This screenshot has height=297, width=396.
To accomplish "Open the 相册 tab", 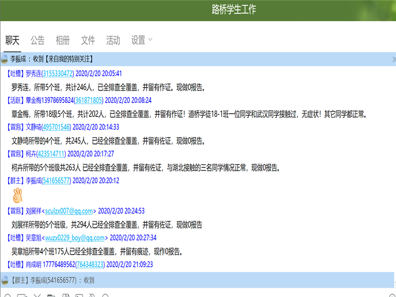I will pos(63,40).
